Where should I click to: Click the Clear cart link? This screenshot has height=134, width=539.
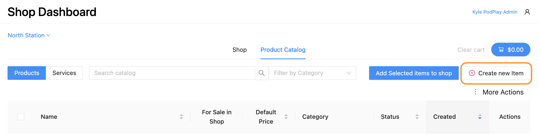pos(471,50)
